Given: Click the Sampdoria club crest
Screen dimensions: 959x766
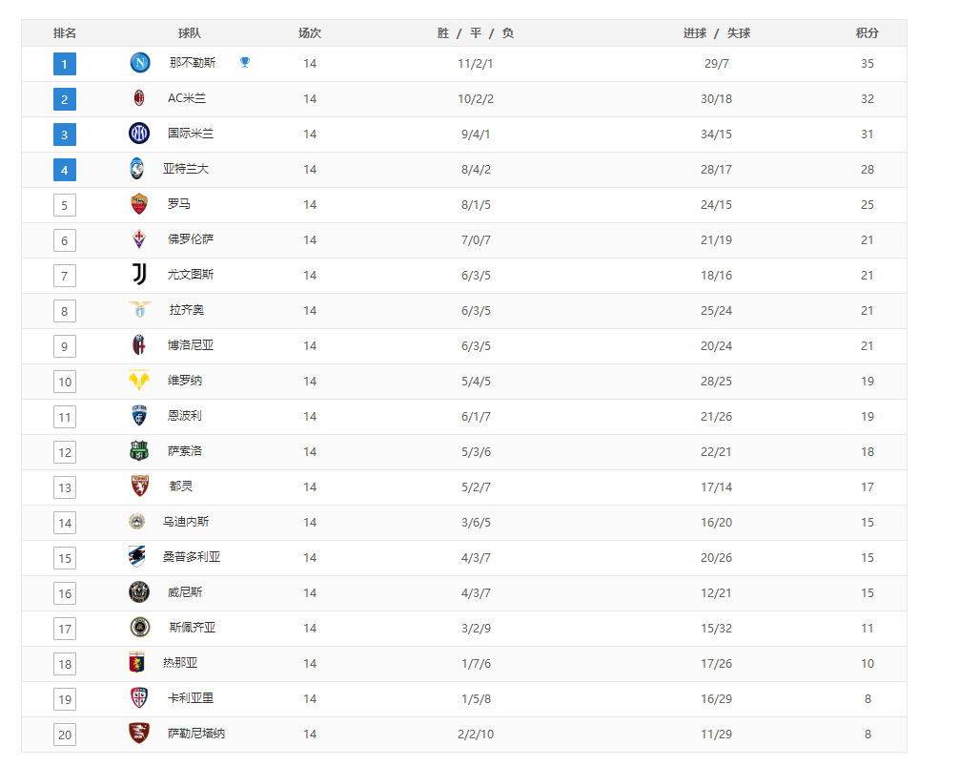Looking at the screenshot, I should pos(137,557).
